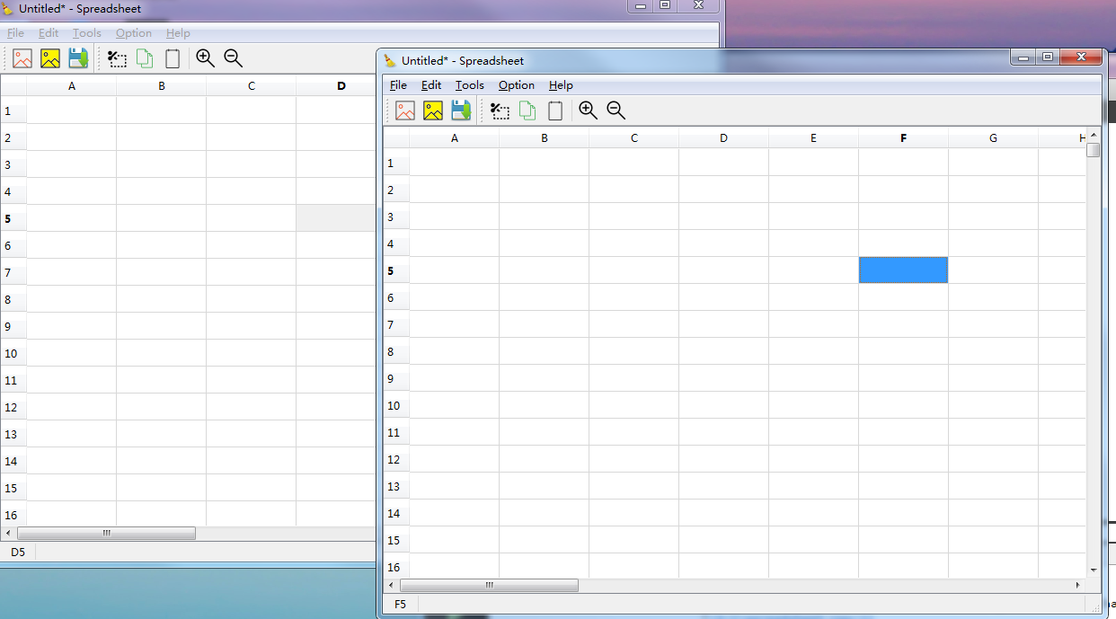The image size is (1116, 619).
Task: Select column B header in front window
Action: point(545,137)
